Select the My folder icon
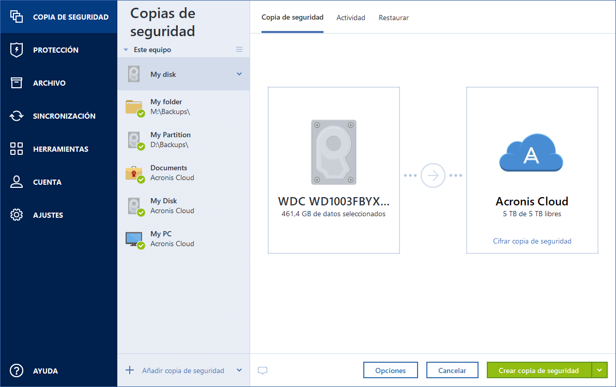616x387 pixels. tap(135, 107)
